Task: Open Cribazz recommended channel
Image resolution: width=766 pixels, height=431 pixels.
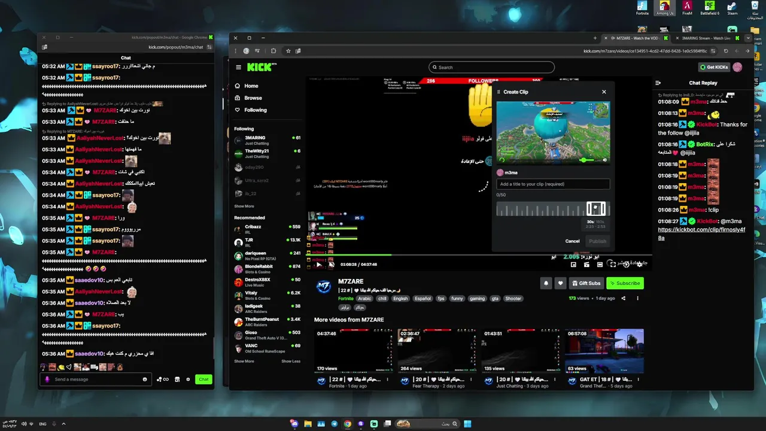Action: click(x=268, y=229)
